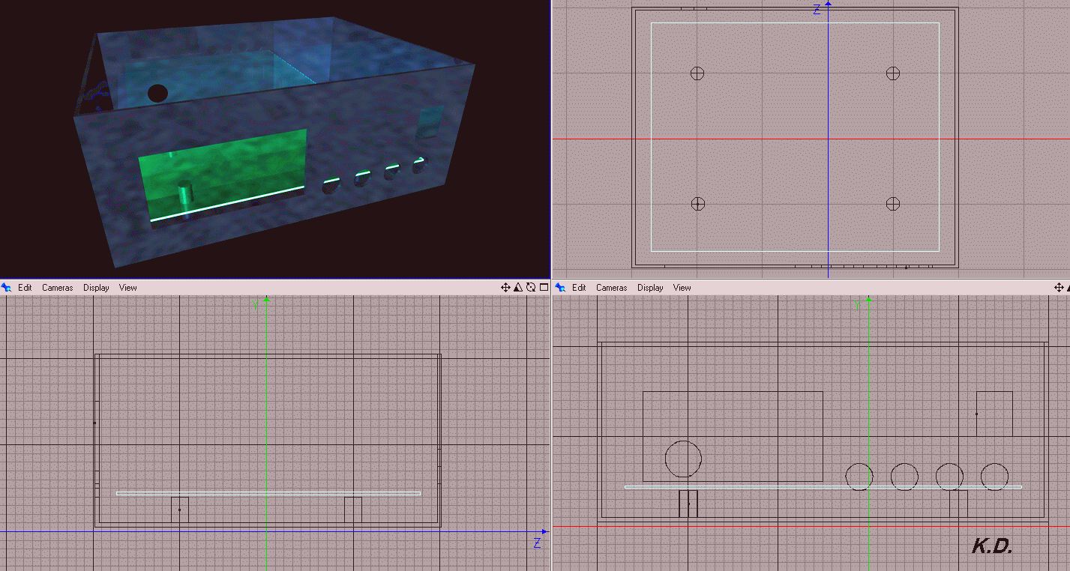The height and width of the screenshot is (571, 1070).
Task: Click the blue logo icon in left viewport header
Action: point(7,287)
